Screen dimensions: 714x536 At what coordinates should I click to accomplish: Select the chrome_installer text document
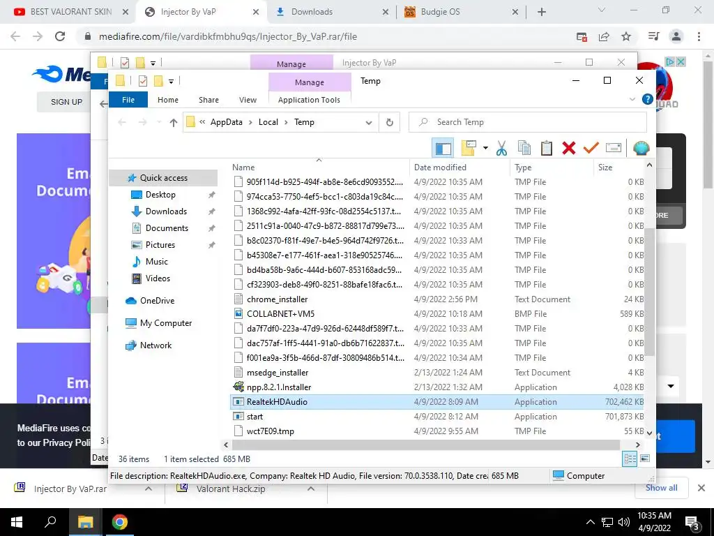(x=277, y=299)
